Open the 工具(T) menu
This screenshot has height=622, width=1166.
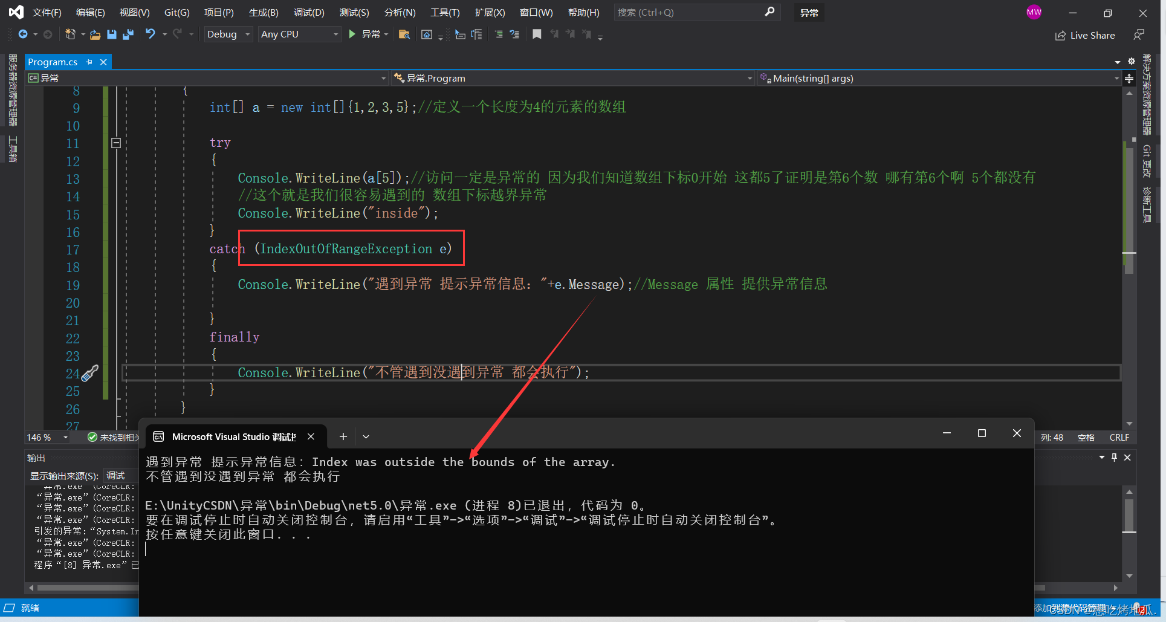point(445,12)
